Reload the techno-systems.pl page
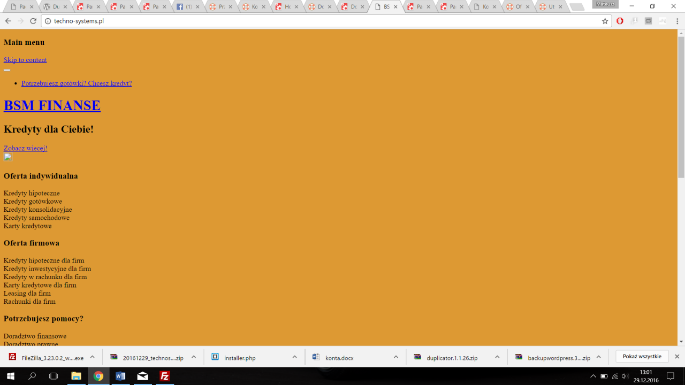Image resolution: width=685 pixels, height=385 pixels. point(33,21)
